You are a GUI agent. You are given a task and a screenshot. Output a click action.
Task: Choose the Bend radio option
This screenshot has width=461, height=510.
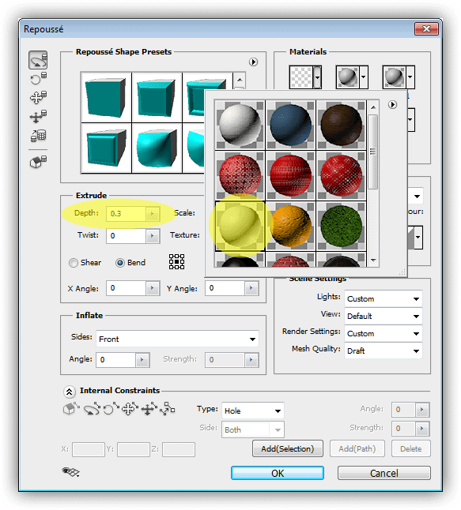120,263
